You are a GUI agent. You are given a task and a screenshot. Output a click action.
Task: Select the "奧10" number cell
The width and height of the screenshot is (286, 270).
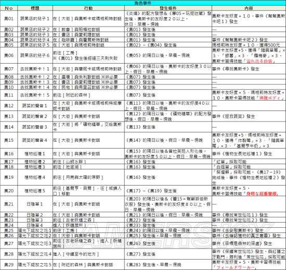click(9, 87)
